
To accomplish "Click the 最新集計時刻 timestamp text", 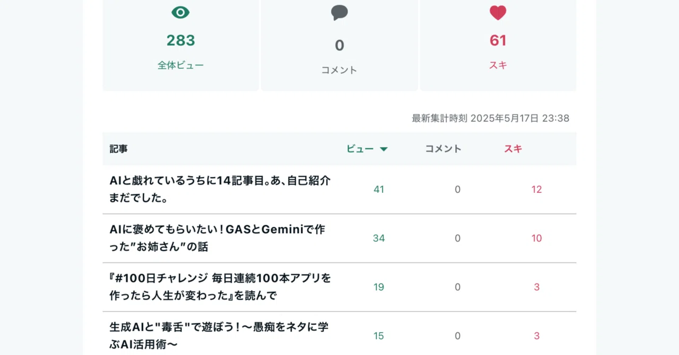I will pyautogui.click(x=491, y=118).
